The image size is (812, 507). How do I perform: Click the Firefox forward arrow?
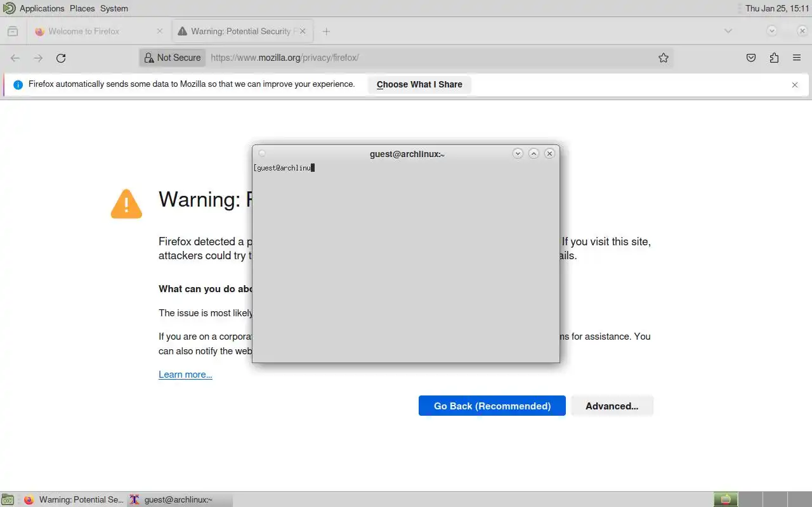(38, 58)
